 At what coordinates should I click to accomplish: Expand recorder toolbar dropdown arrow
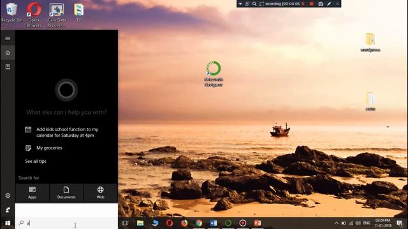pos(240,4)
